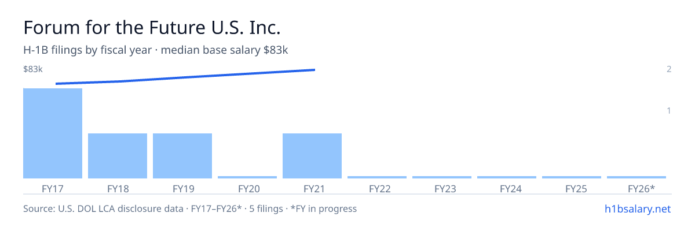Click the FY26* axis label
The image size is (695, 231).
641,188
